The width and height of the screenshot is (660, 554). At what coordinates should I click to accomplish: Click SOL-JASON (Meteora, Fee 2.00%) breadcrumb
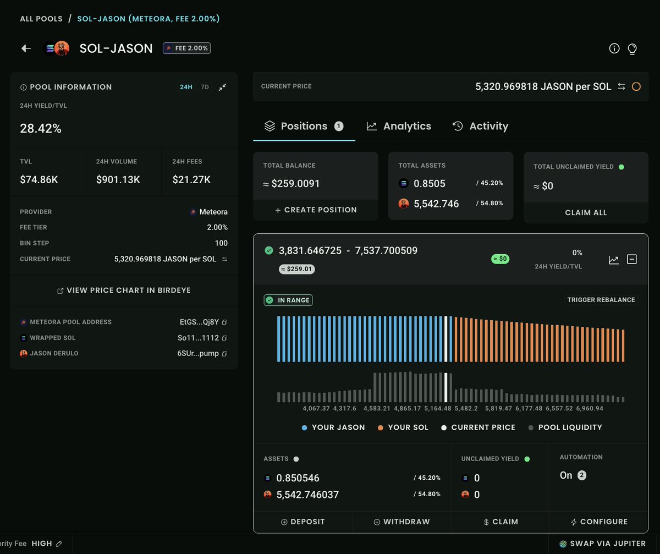pos(148,19)
